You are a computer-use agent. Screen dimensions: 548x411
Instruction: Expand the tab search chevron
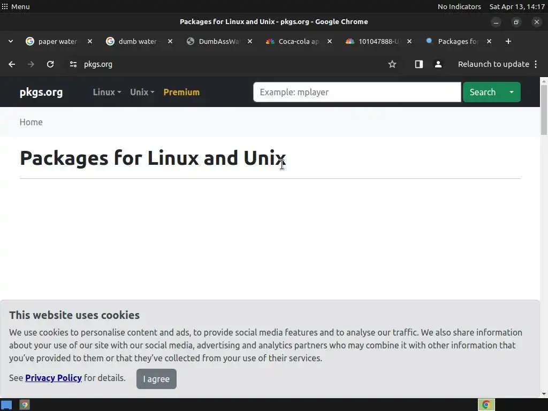click(11, 41)
